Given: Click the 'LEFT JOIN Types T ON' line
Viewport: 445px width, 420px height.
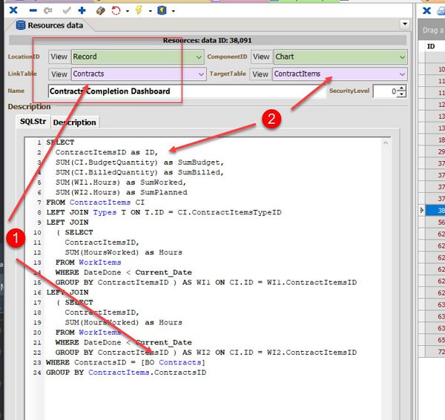Looking at the screenshot, I should [x=164, y=212].
